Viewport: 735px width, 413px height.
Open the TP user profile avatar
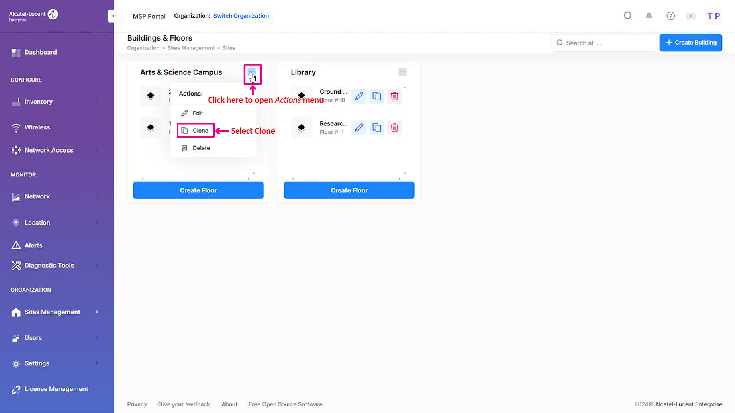click(x=713, y=16)
